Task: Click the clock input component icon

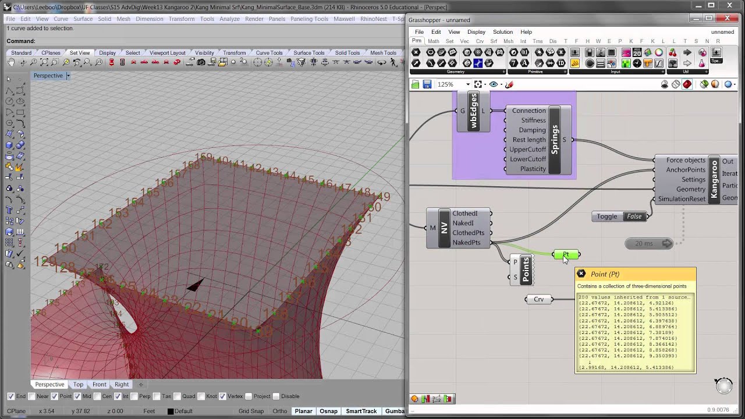Action: [x=637, y=63]
